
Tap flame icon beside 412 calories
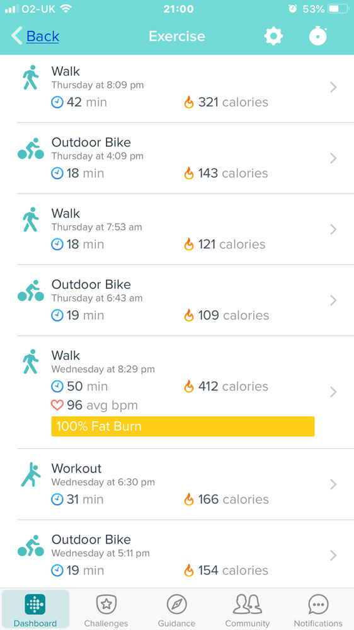tap(188, 387)
